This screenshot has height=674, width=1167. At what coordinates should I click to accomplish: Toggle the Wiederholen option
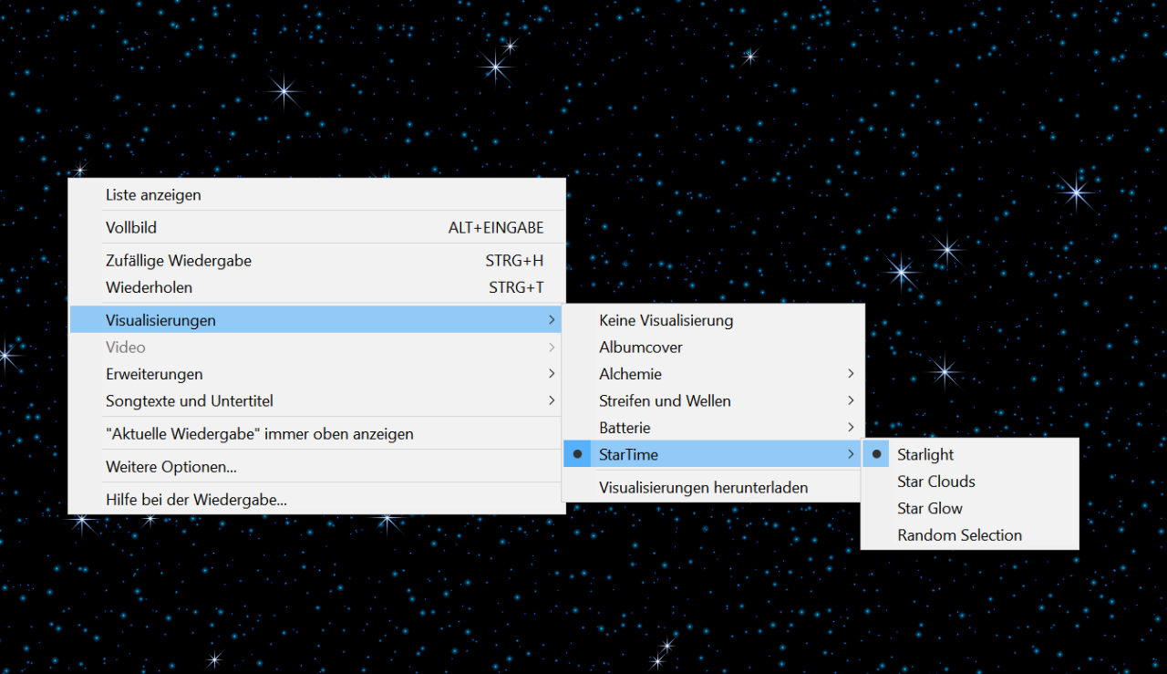316,287
